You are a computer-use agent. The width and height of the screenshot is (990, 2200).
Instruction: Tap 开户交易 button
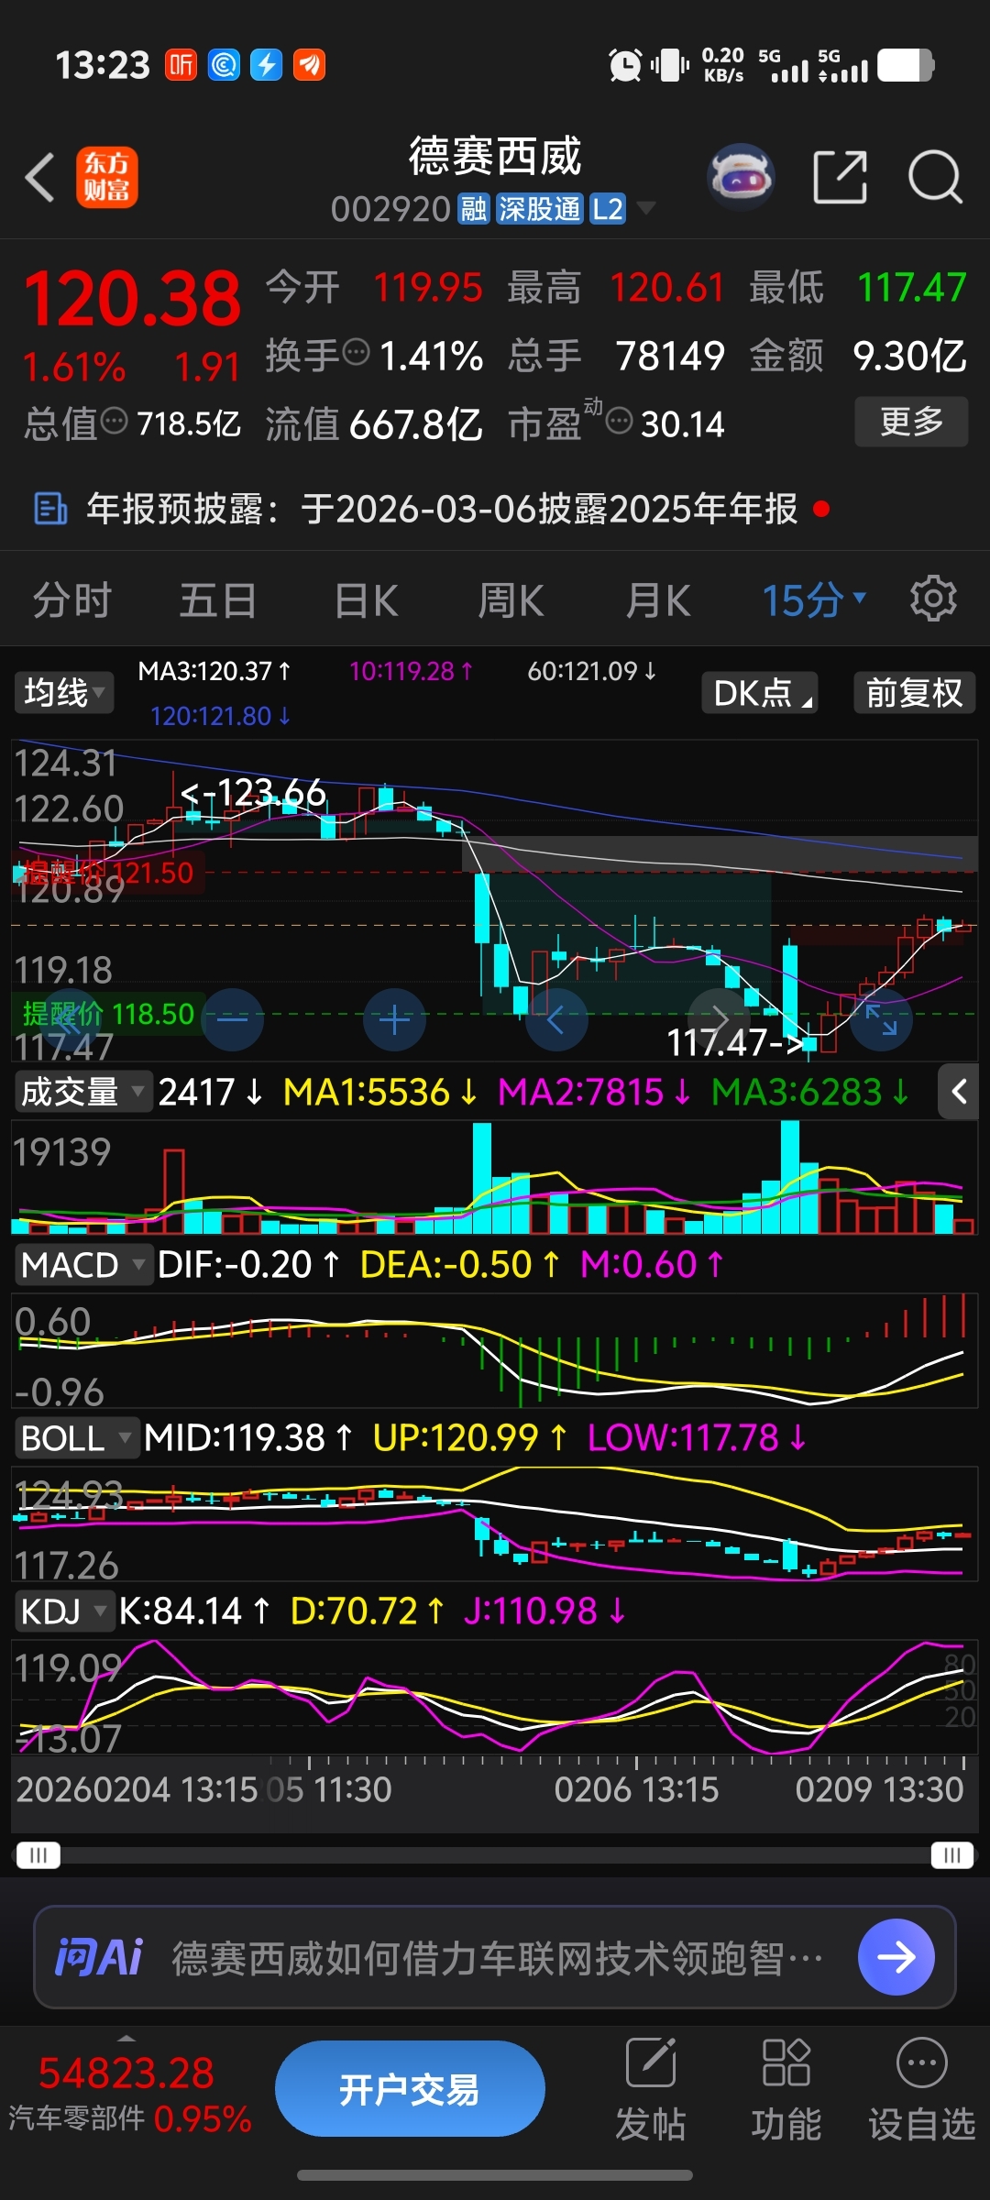[x=410, y=2089]
